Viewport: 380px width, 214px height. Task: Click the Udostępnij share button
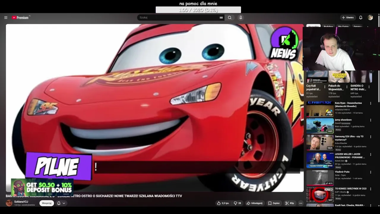pyautogui.click(x=254, y=203)
